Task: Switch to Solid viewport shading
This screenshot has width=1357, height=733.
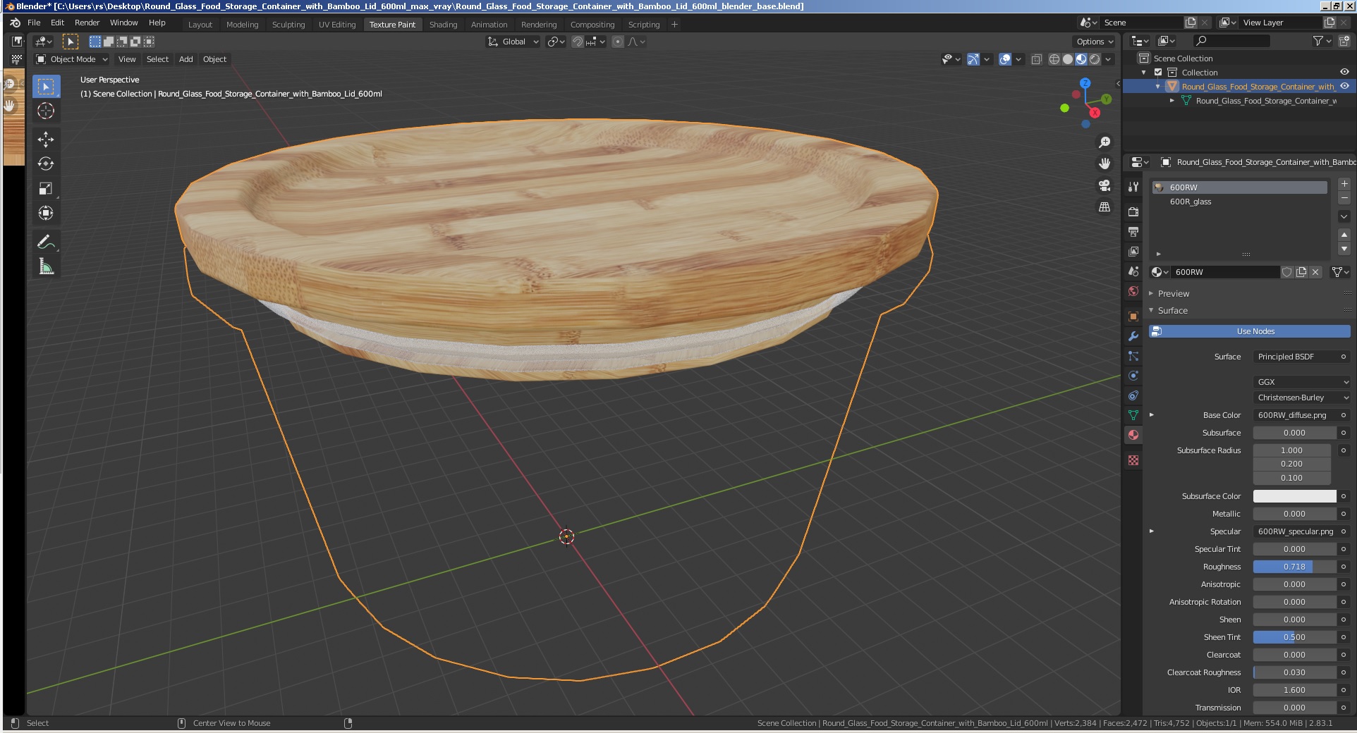Action: 1068,59
